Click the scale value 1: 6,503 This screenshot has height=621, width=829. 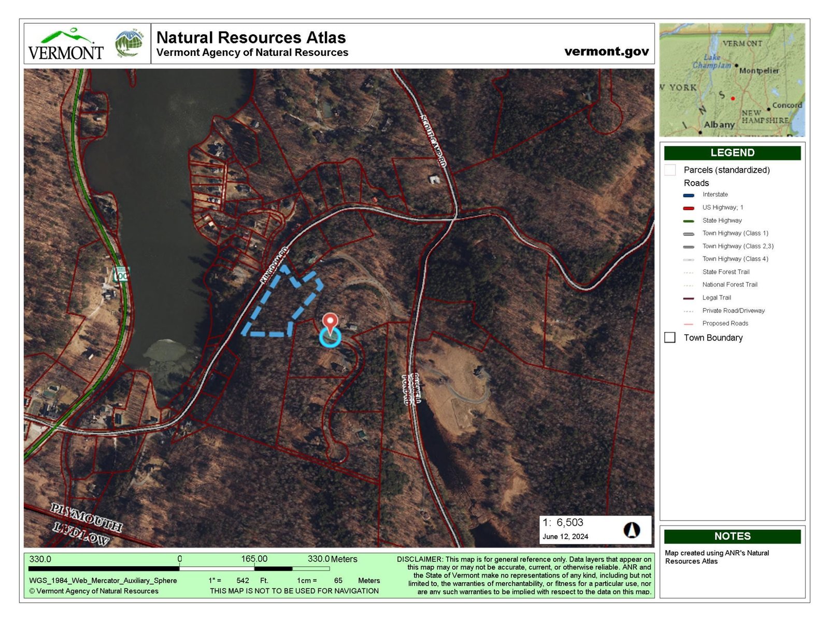pyautogui.click(x=563, y=523)
